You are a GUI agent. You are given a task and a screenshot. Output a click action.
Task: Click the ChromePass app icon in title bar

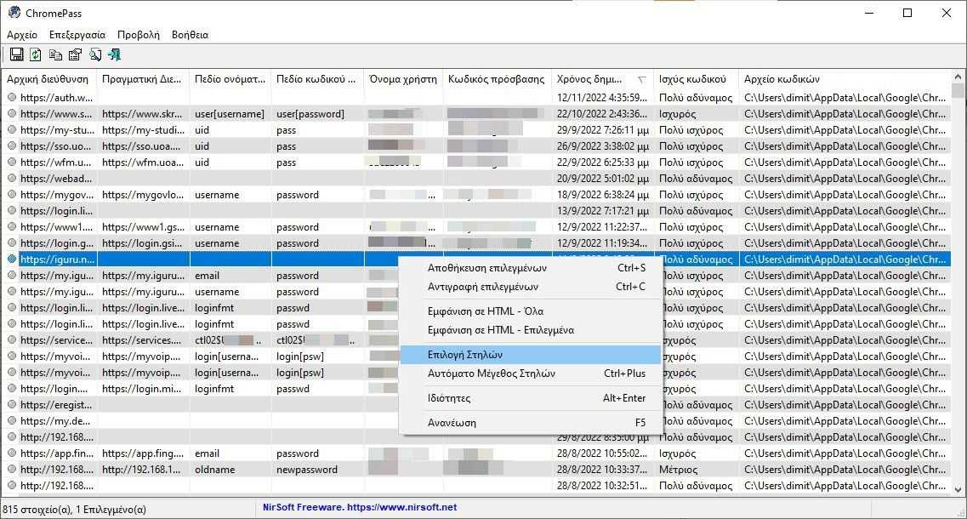point(14,13)
